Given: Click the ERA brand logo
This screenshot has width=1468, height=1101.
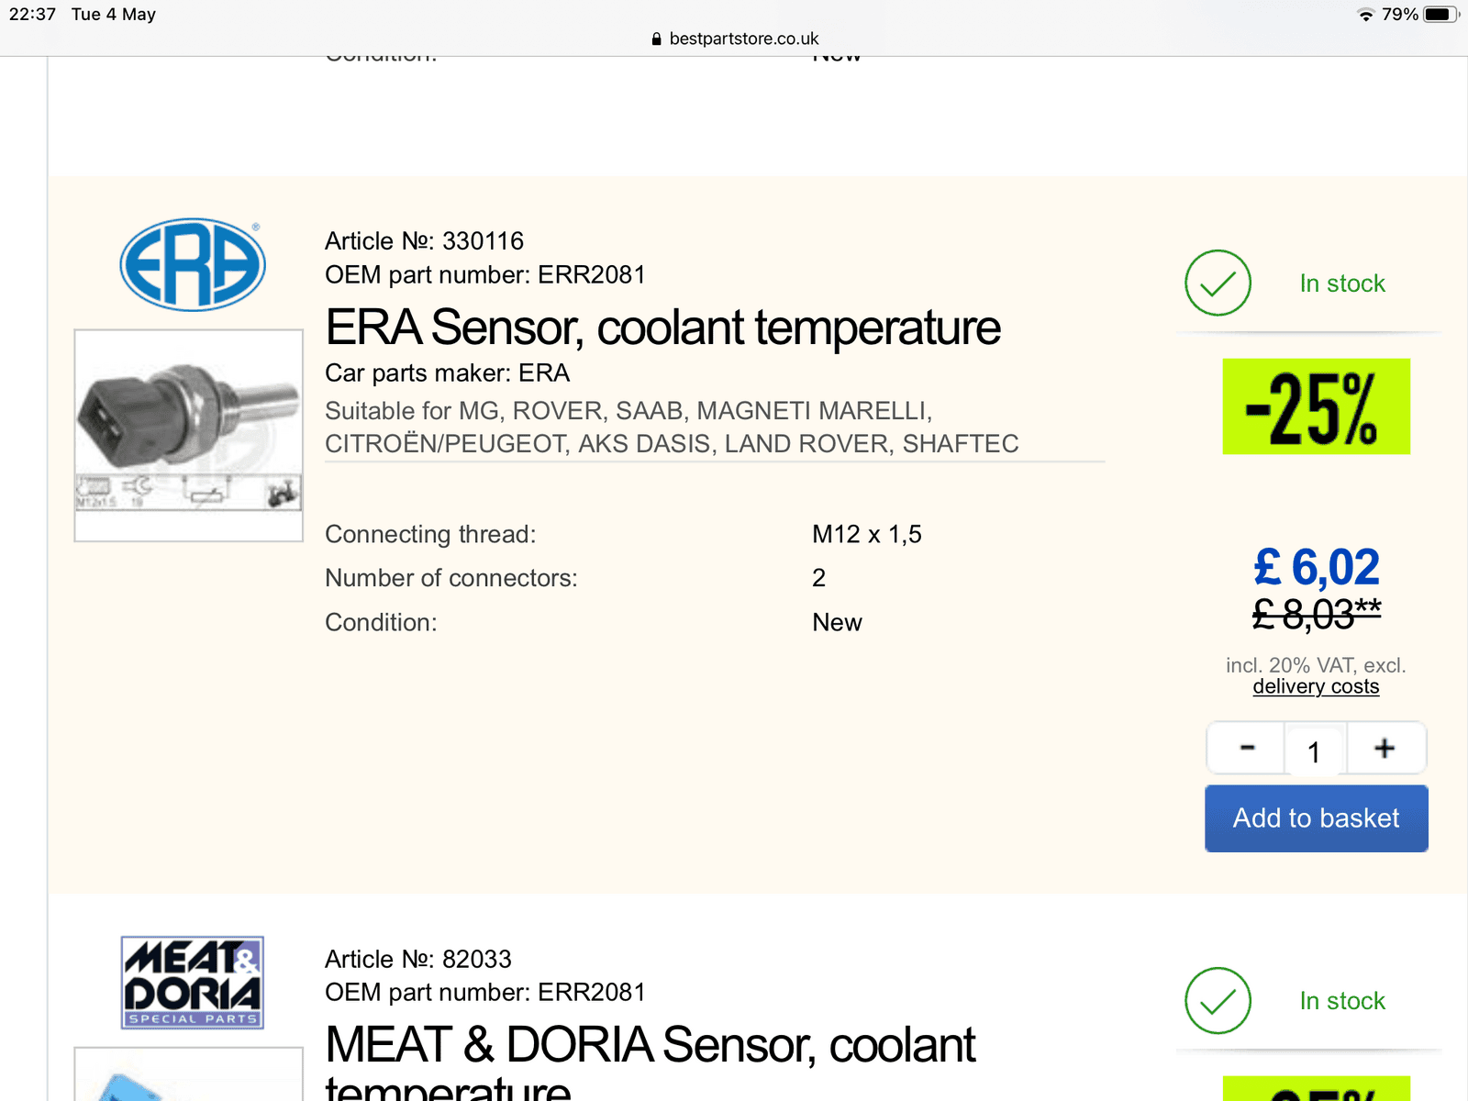Looking at the screenshot, I should [x=193, y=264].
